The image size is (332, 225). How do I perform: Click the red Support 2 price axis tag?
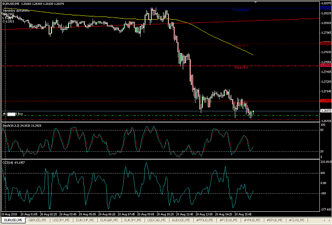click(x=326, y=66)
